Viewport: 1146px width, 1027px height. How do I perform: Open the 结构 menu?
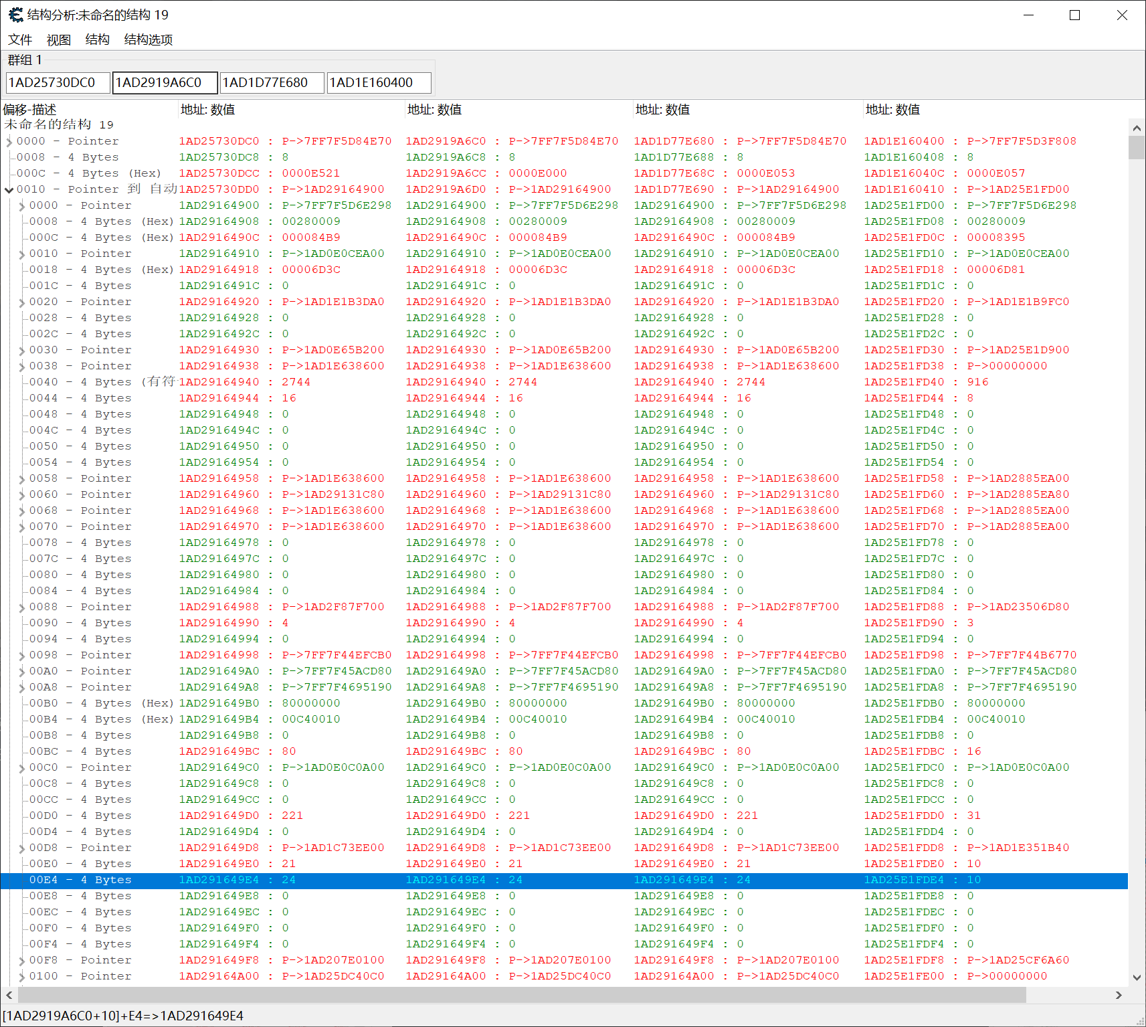pyautogui.click(x=98, y=39)
